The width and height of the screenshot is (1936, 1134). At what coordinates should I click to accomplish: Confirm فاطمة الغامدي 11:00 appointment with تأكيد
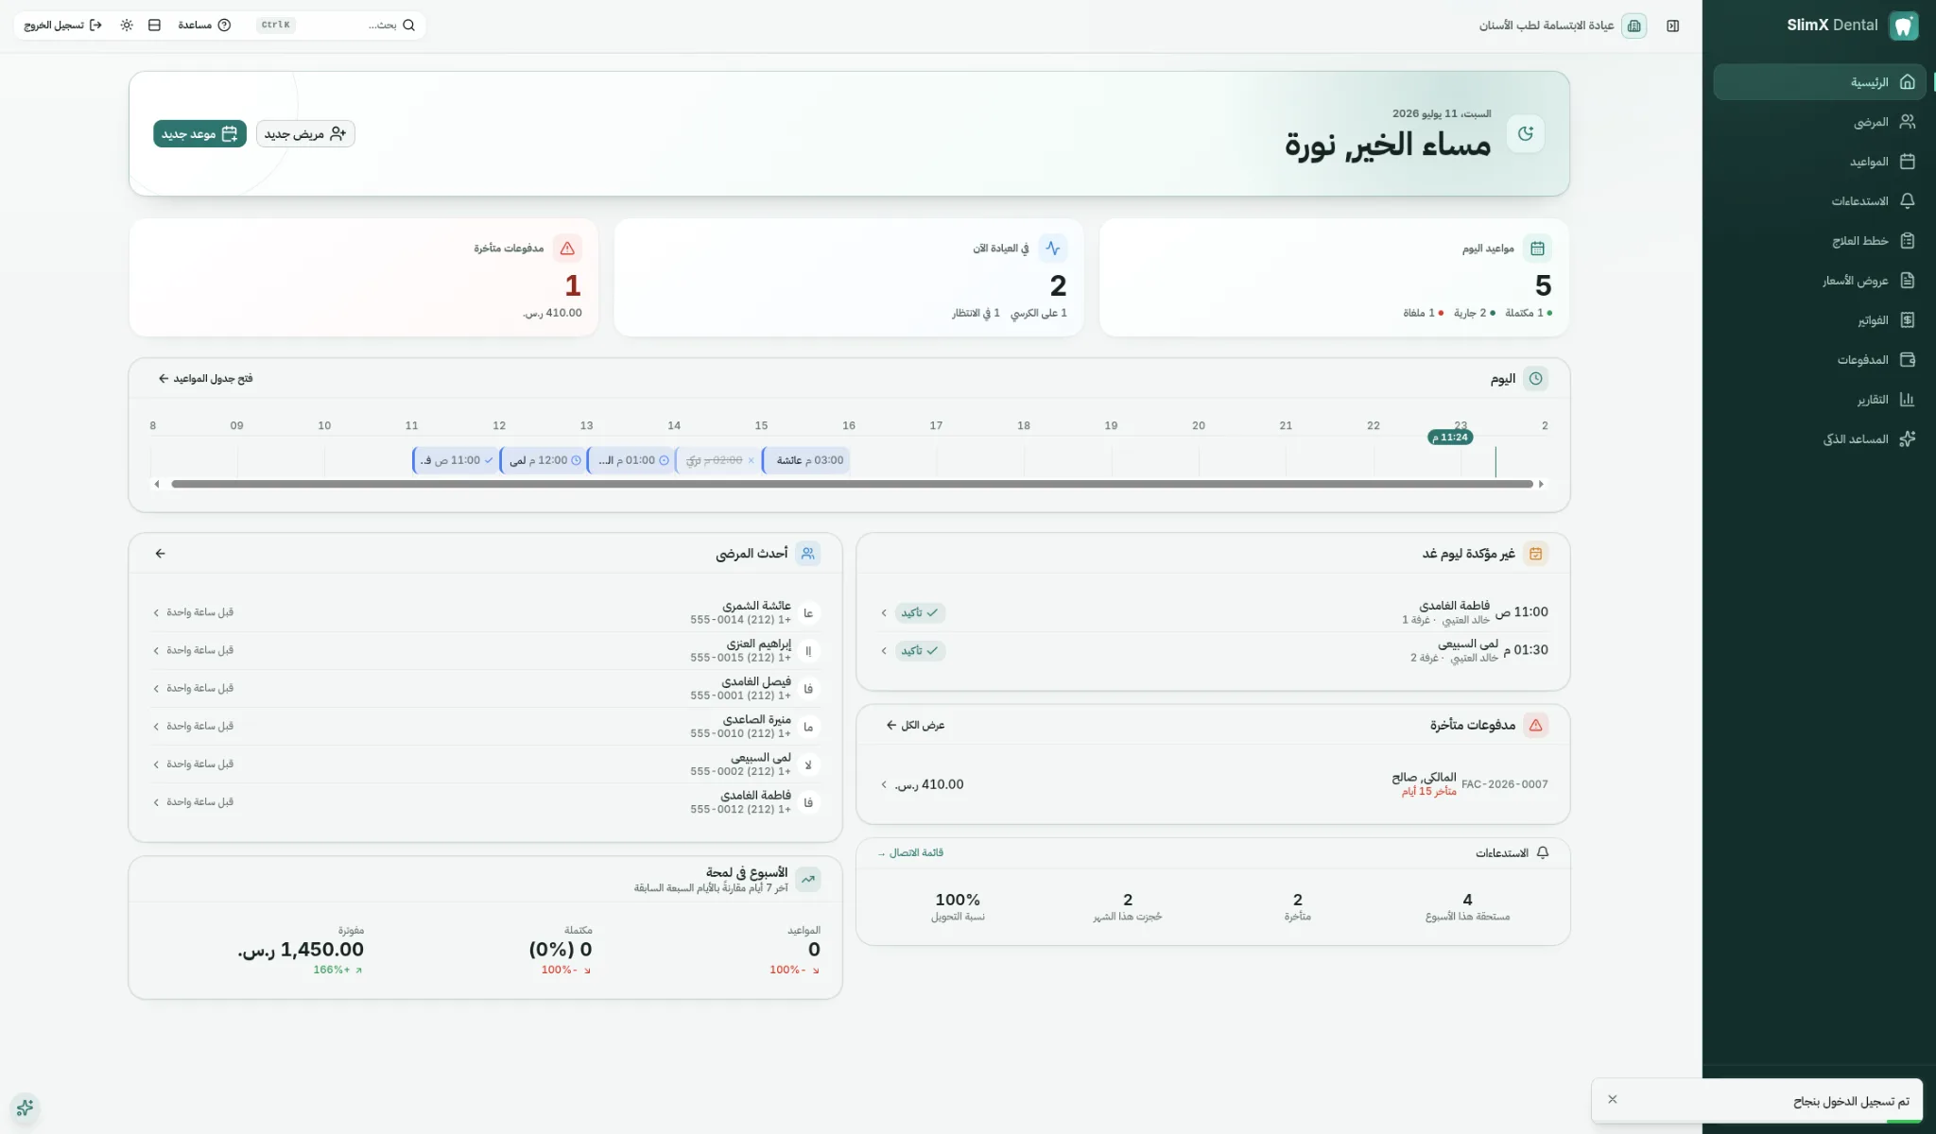tap(920, 613)
